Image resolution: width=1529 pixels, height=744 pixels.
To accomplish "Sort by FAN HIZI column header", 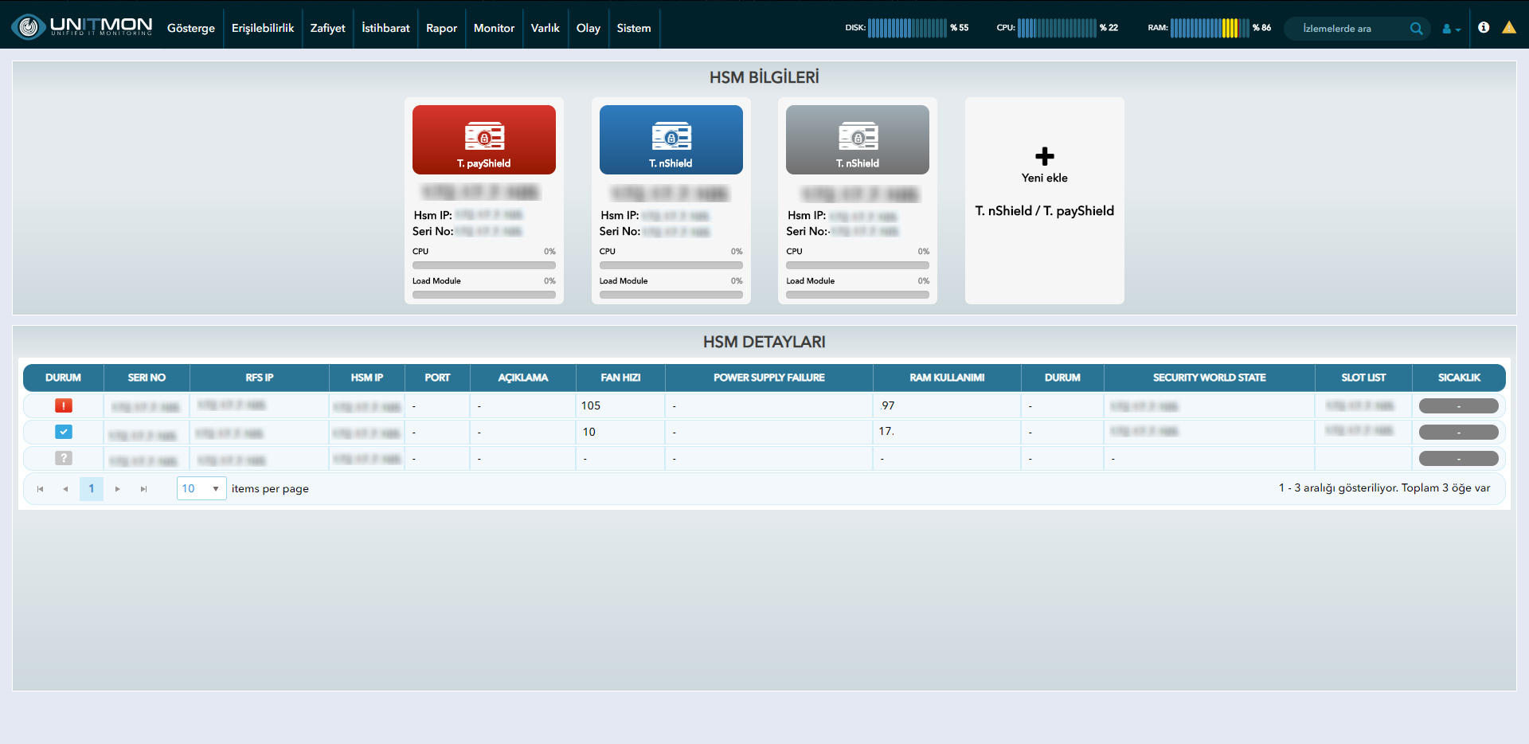I will click(x=620, y=378).
